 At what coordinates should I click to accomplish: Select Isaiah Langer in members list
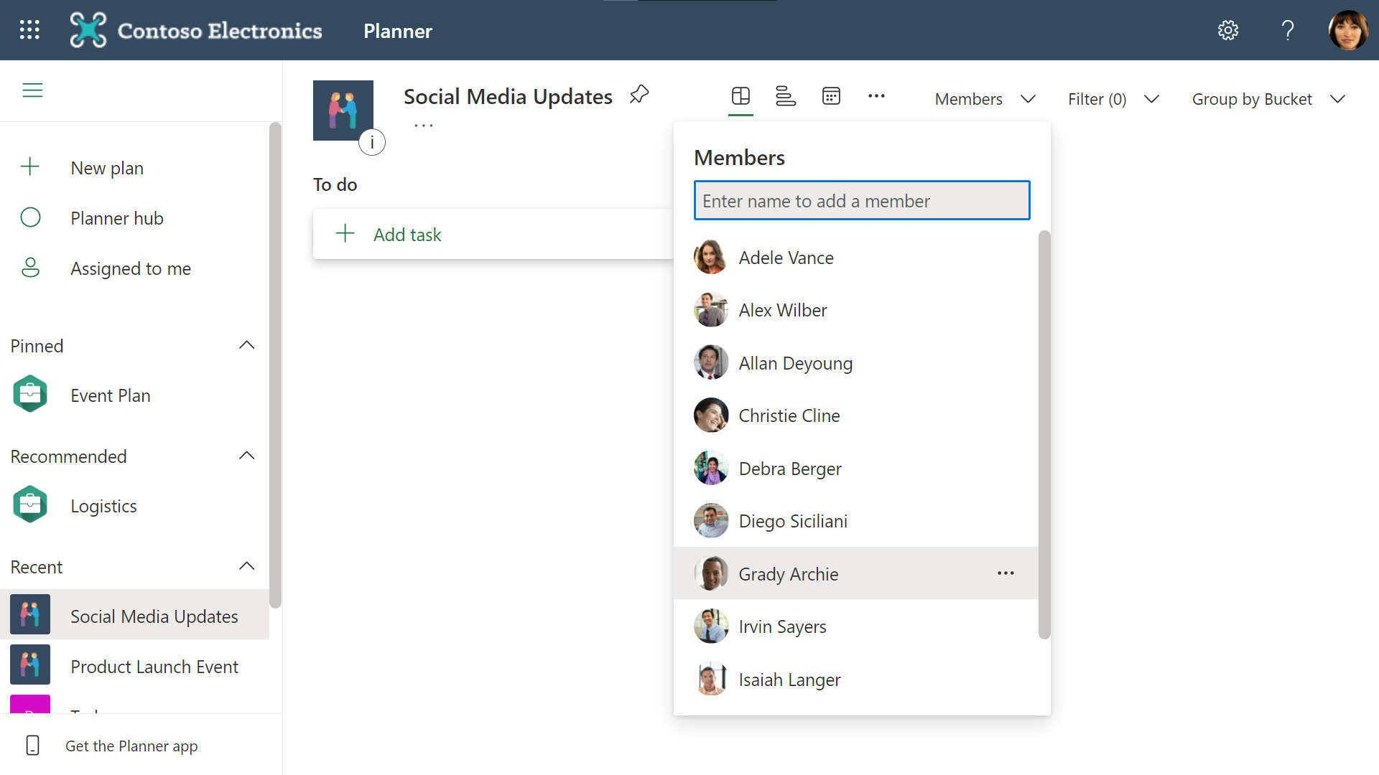856,679
